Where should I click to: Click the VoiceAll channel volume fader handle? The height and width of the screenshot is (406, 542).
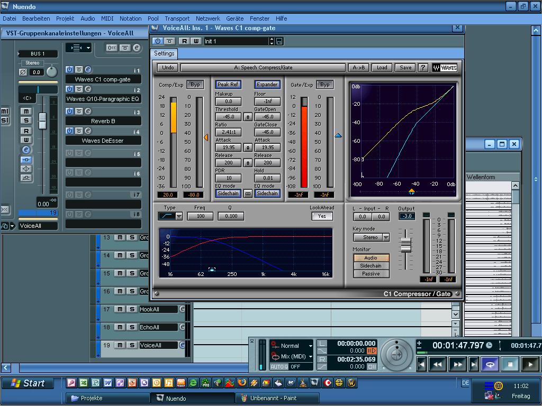pyautogui.click(x=42, y=121)
